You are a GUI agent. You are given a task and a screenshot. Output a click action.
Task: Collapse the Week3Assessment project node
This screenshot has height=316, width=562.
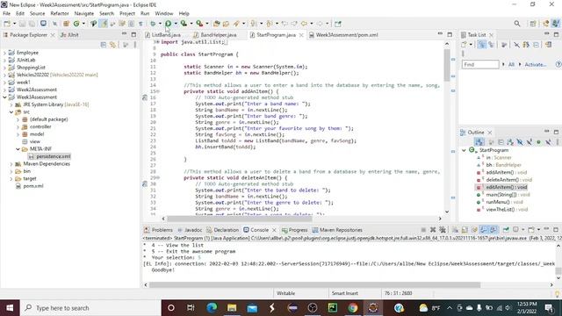(4, 97)
